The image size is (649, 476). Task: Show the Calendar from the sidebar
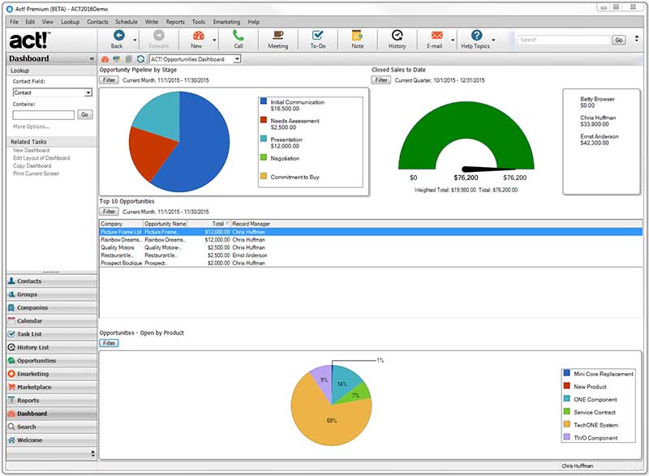coord(52,321)
